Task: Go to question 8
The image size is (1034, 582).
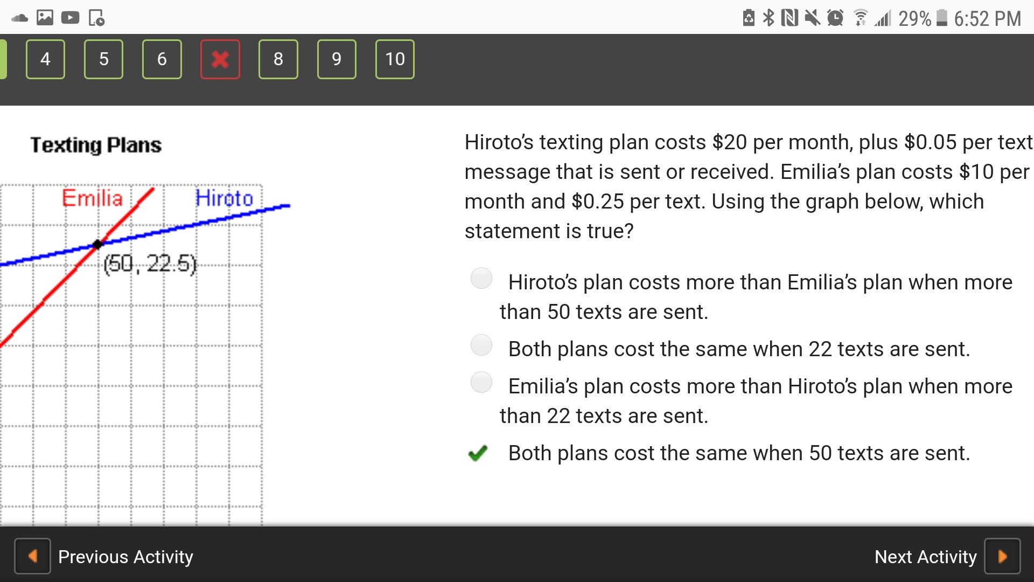Action: [278, 59]
